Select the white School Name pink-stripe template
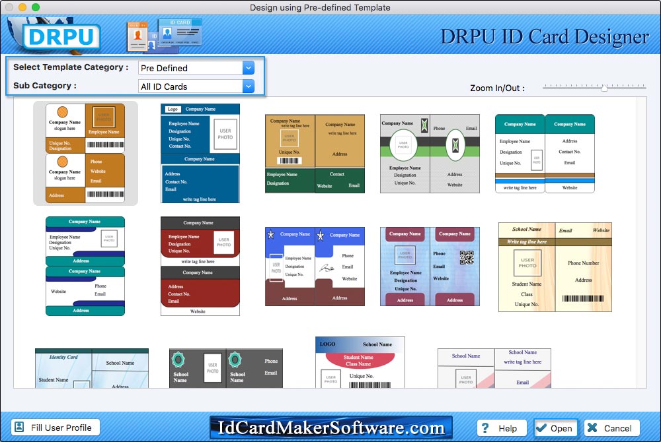This screenshot has width=661, height=442. [x=494, y=368]
